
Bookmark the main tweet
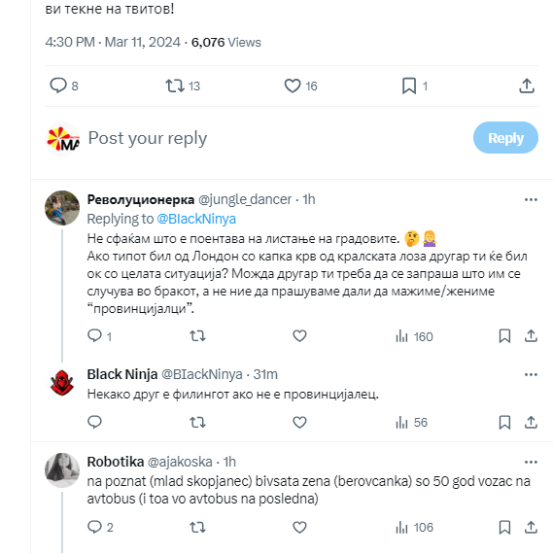(414, 86)
